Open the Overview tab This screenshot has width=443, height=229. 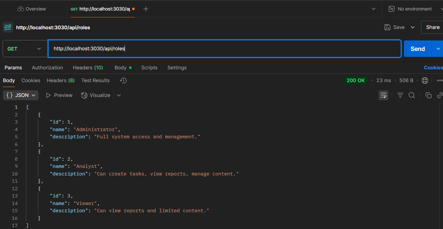point(32,9)
